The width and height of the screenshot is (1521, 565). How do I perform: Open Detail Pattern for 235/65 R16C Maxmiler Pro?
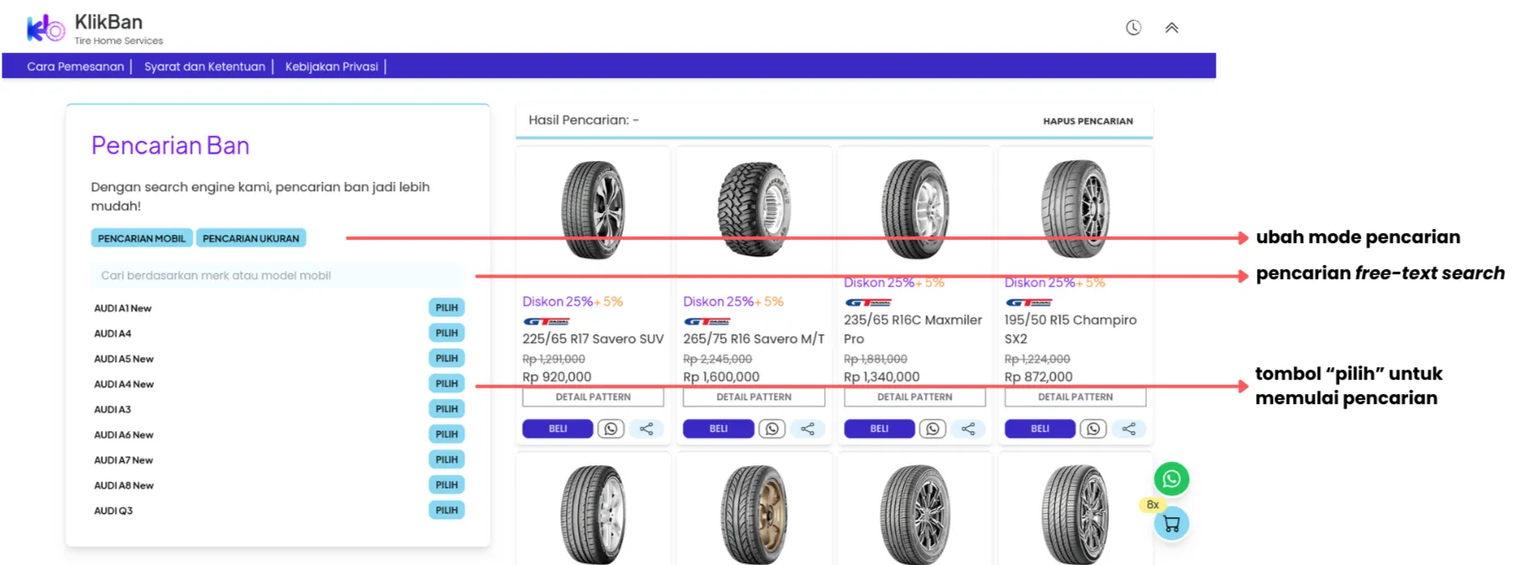(915, 397)
